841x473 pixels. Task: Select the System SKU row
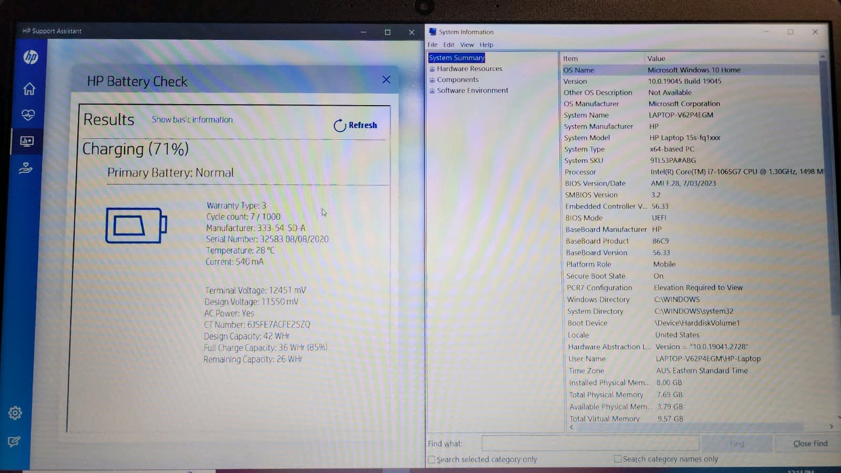[691, 160]
